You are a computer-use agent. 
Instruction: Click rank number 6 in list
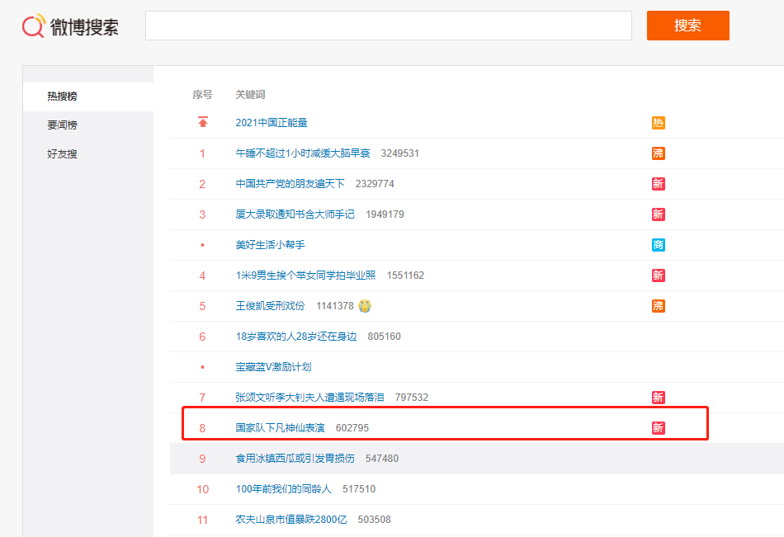[202, 337]
